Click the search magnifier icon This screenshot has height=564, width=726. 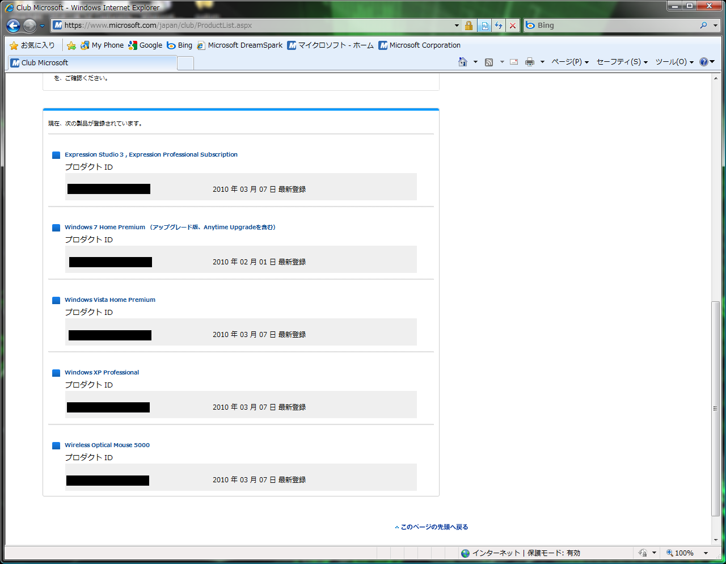(703, 26)
